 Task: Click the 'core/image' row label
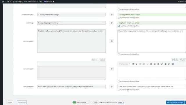(x=30, y=23)
